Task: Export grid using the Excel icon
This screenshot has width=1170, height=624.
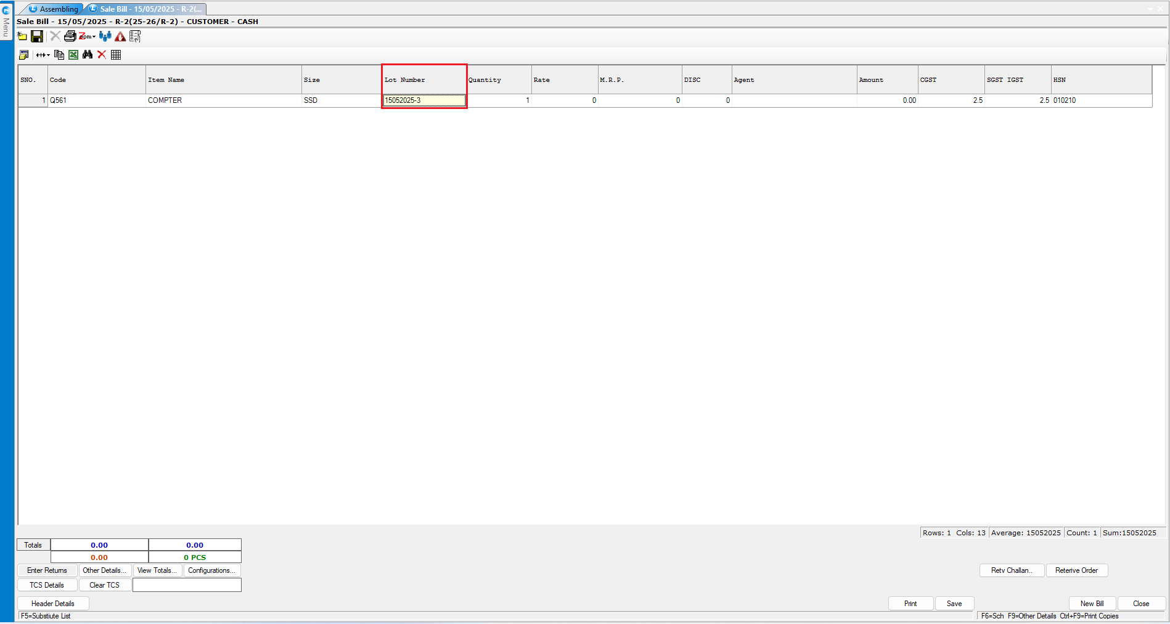Action: [x=73, y=55]
